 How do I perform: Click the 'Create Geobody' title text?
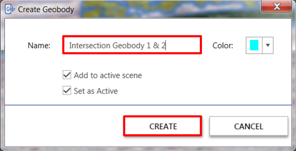pos(46,9)
